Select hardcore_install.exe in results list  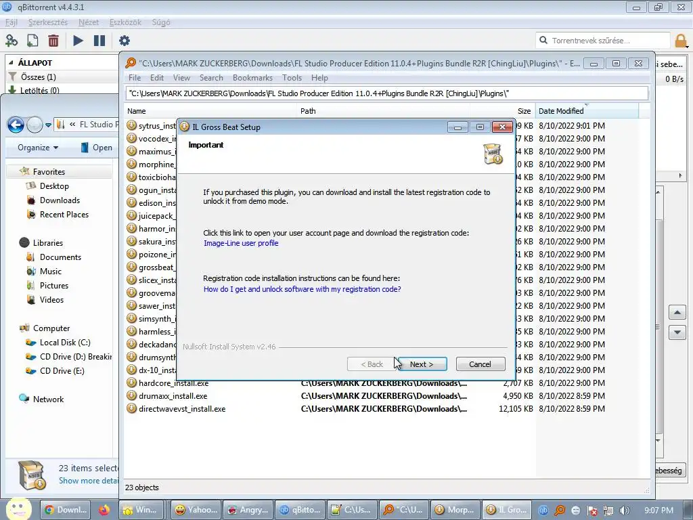173,383
